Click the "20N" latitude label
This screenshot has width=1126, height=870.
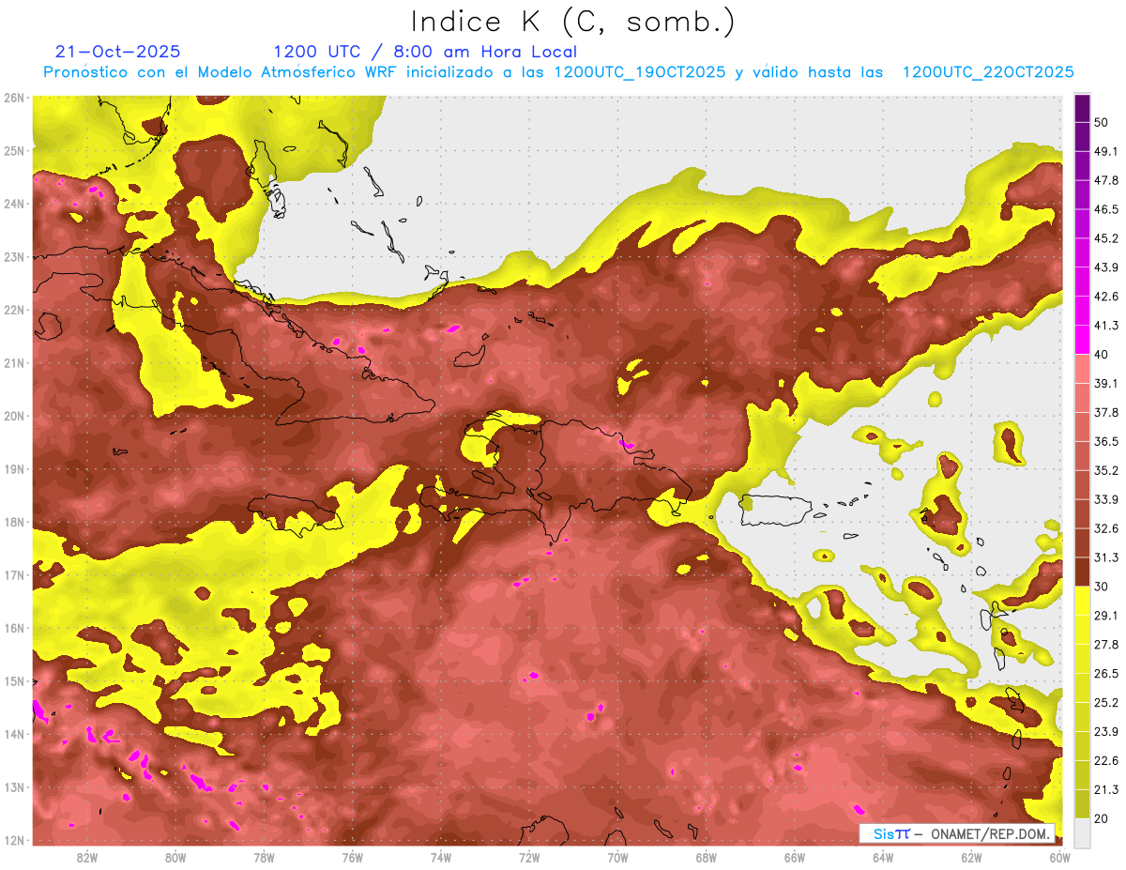pos(14,416)
